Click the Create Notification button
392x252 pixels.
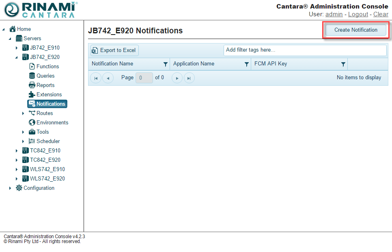tap(356, 30)
